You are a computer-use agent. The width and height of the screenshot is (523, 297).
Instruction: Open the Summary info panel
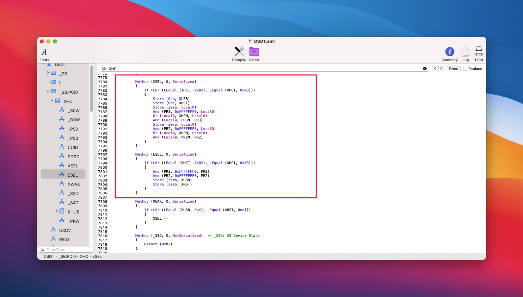click(x=449, y=52)
